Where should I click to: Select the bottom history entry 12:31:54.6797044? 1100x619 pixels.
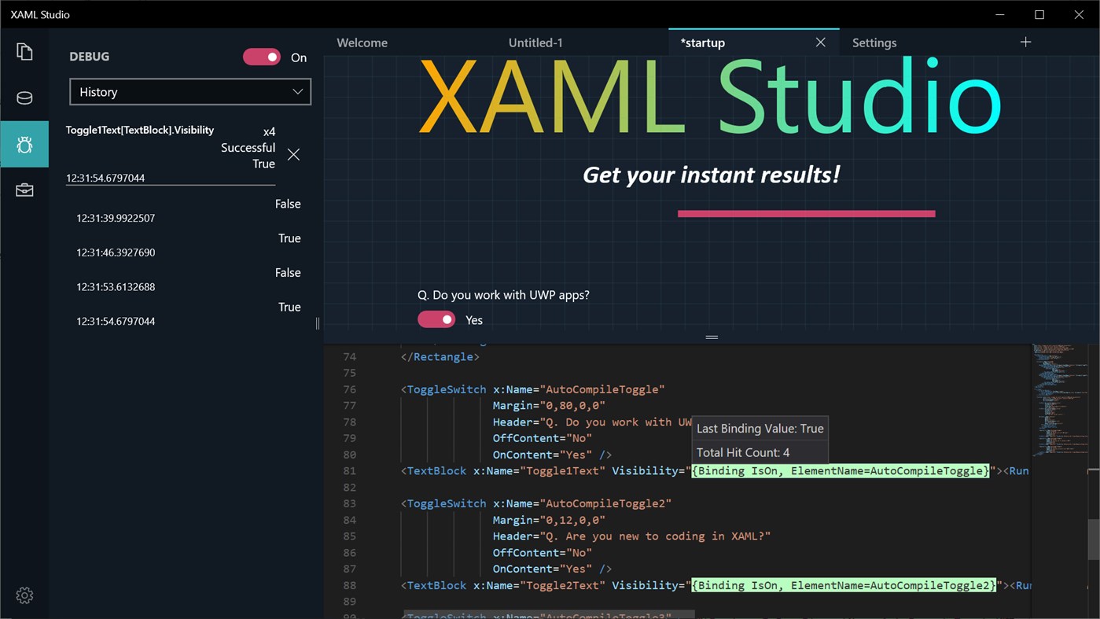116,321
